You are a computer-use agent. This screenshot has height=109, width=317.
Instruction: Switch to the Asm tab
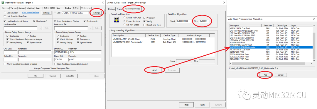click(59, 8)
